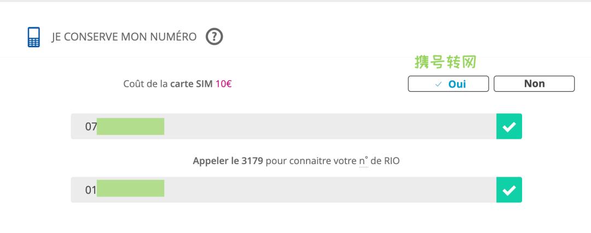Screen dimensions: 591x233
Task: Click the green masked block in the 07 field
Action: coord(130,126)
